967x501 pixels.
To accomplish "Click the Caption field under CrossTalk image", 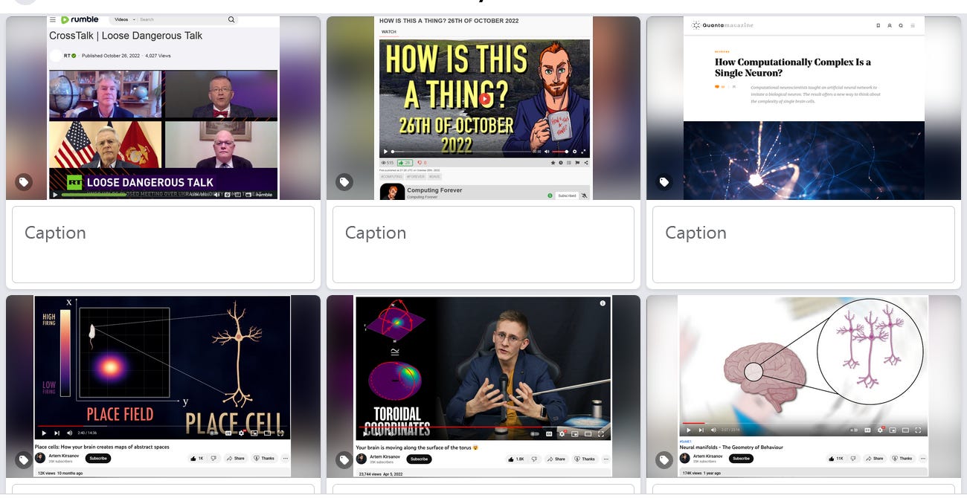I will [163, 245].
